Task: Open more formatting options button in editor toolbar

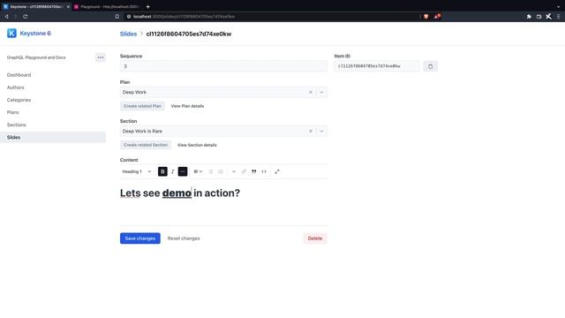Action: point(183,171)
